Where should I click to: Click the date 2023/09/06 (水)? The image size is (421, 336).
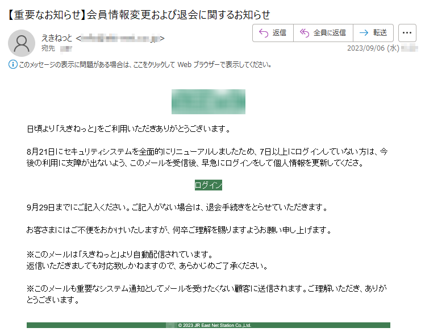click(373, 48)
